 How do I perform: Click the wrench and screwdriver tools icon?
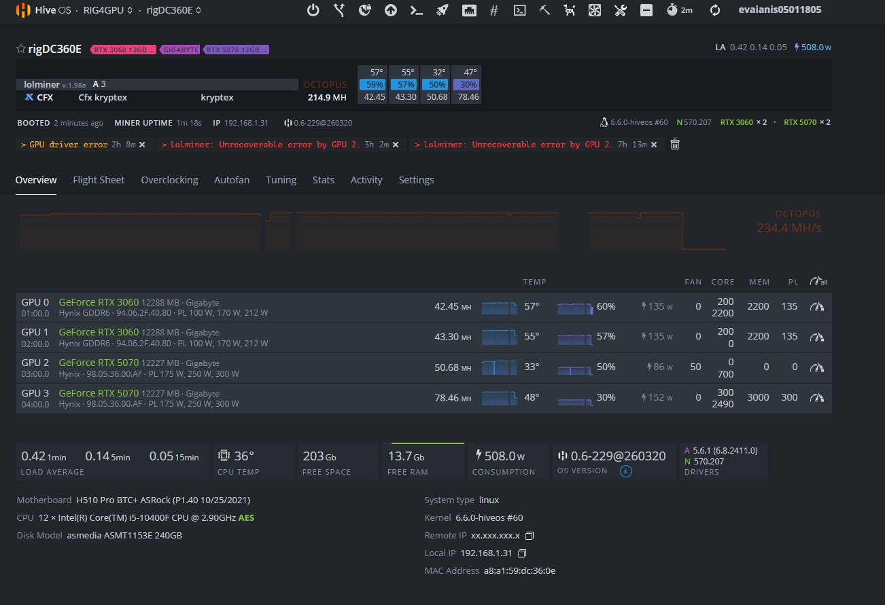620,10
